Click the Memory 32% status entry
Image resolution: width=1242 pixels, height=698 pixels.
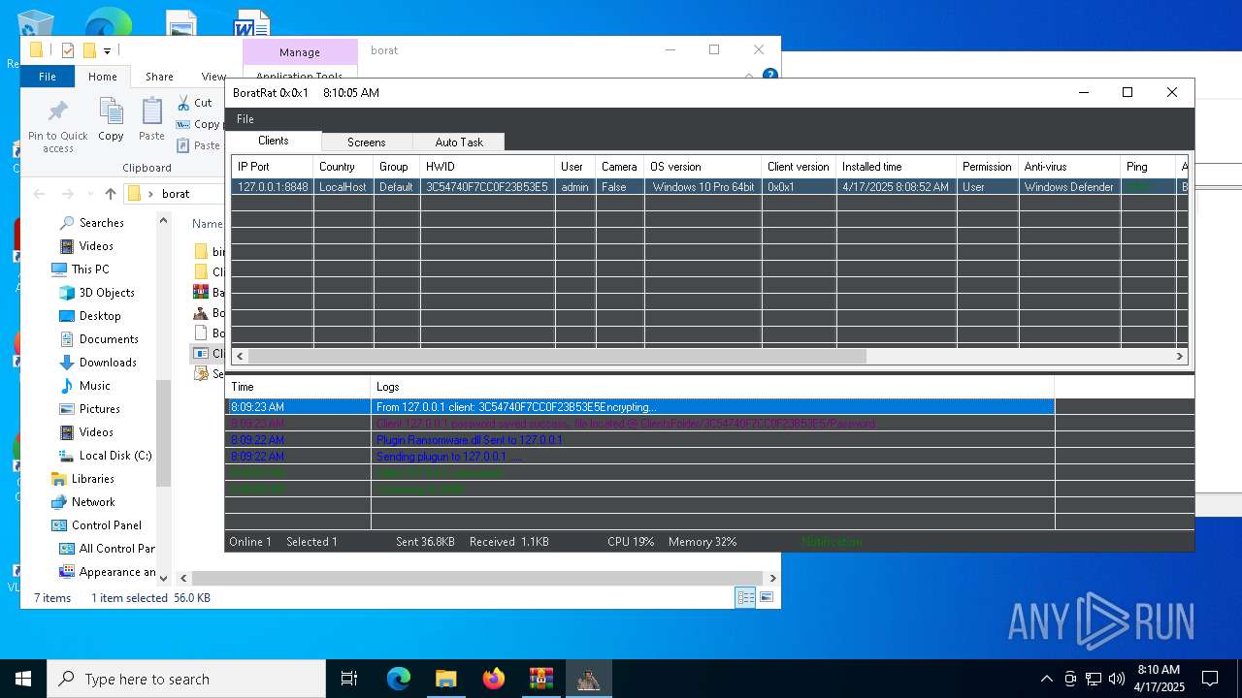click(x=703, y=542)
